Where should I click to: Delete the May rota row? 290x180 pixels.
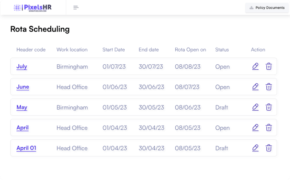pyautogui.click(x=269, y=107)
